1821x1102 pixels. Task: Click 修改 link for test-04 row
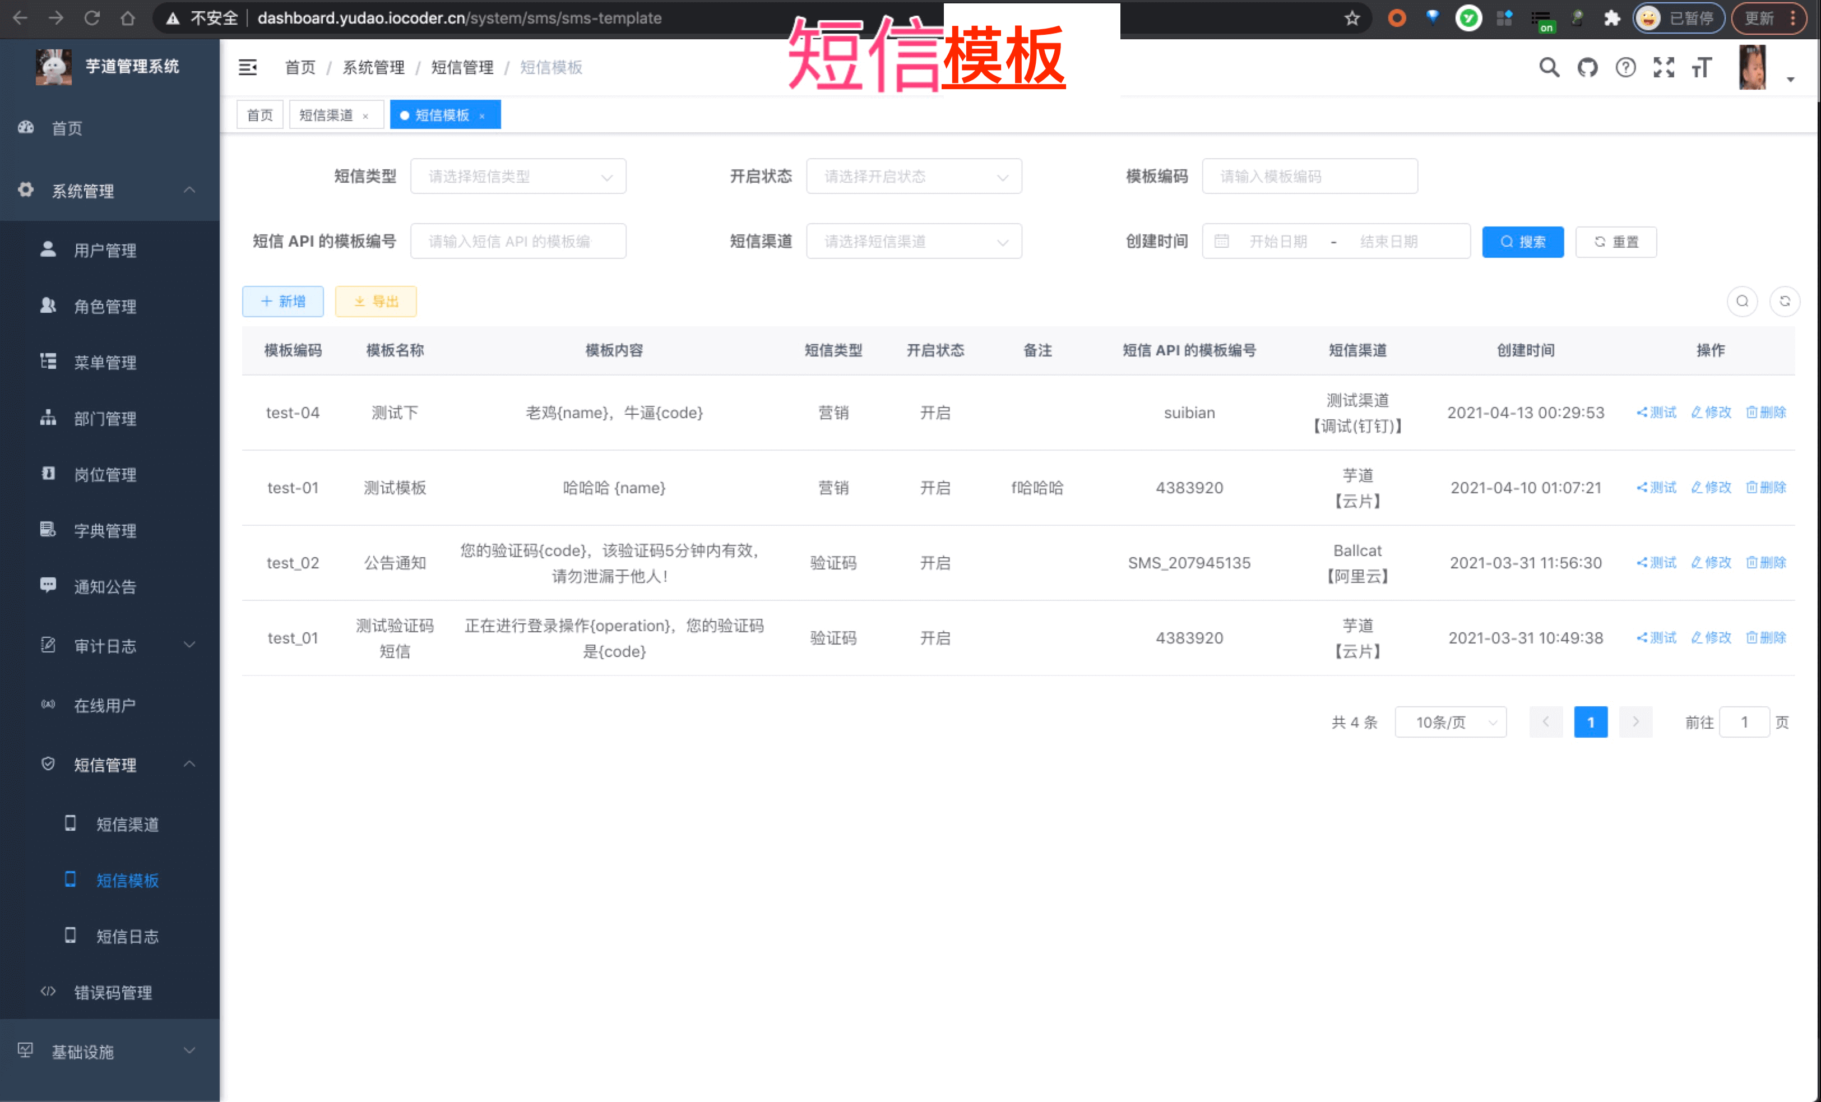1711,413
